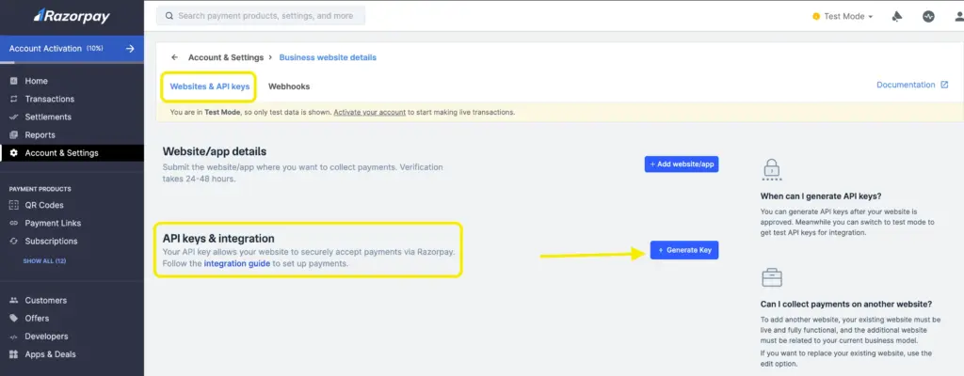
Task: Click the Home sidebar icon
Action: [13, 81]
